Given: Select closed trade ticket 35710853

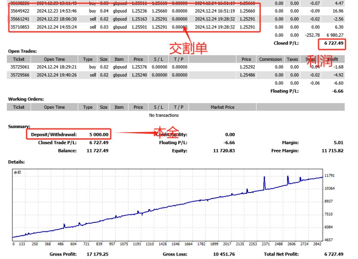Looking at the screenshot, I should pyautogui.click(x=20, y=27).
